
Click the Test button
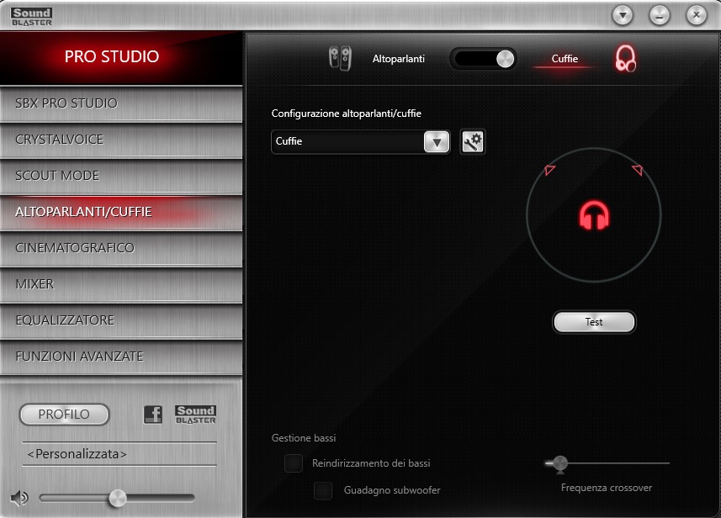point(594,322)
